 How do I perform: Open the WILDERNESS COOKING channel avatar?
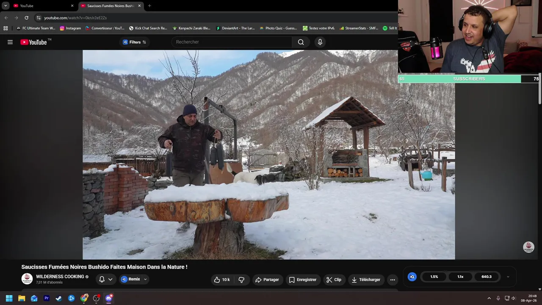pyautogui.click(x=27, y=279)
